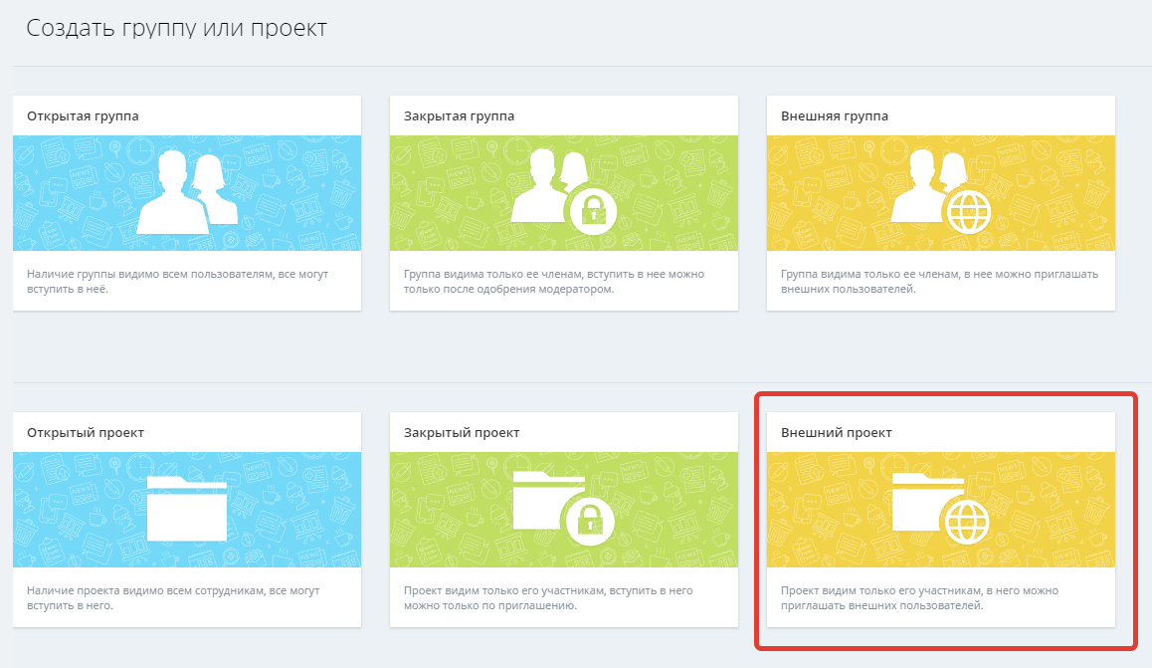Click the closed group description about moderator approval
1152x668 pixels.
point(553,281)
